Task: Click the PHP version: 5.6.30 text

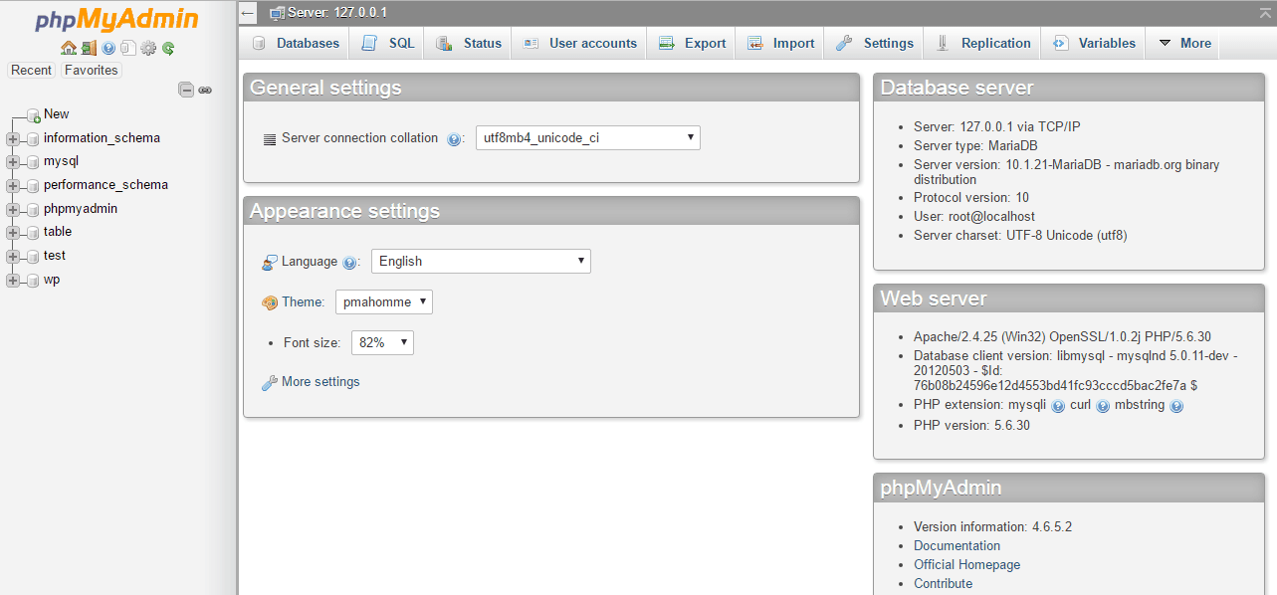Action: [x=971, y=426]
